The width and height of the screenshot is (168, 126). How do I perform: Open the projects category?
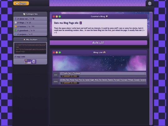coord(30,34)
